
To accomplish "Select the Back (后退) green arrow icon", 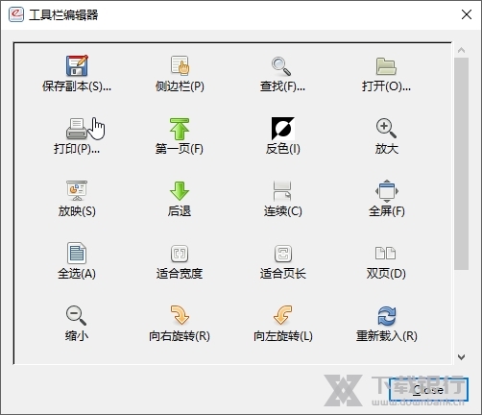I will [x=180, y=191].
